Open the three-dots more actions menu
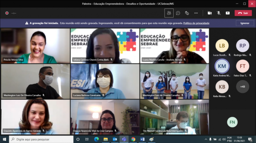256x143 pixels. 196,13
